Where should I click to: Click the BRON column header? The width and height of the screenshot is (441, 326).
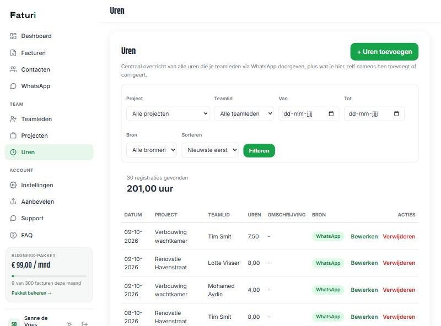[x=319, y=215]
